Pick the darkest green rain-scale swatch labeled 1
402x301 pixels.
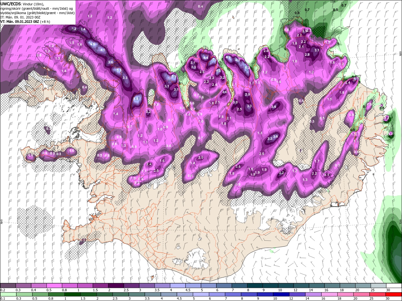(x=72, y=294)
